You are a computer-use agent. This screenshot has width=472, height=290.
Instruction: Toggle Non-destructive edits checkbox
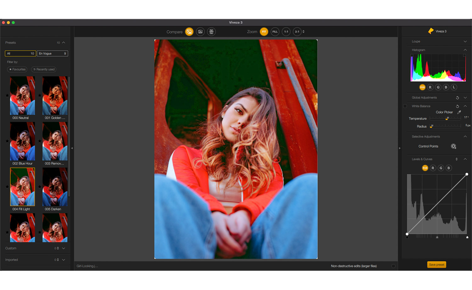393,266
